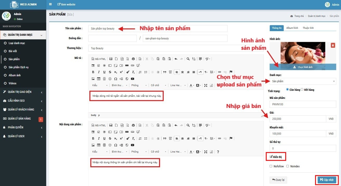Open text color picker in Mô tả editor

pos(192,85)
